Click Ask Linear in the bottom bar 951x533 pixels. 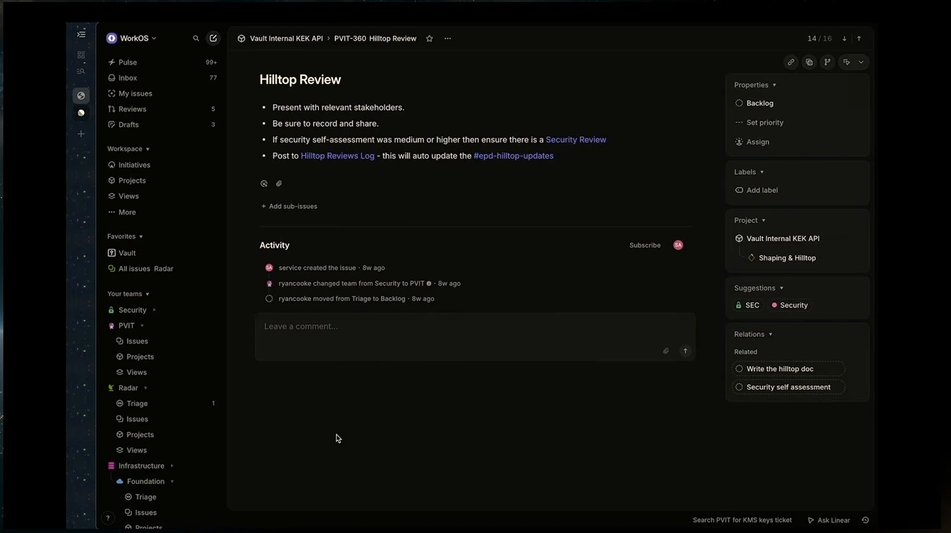(829, 520)
